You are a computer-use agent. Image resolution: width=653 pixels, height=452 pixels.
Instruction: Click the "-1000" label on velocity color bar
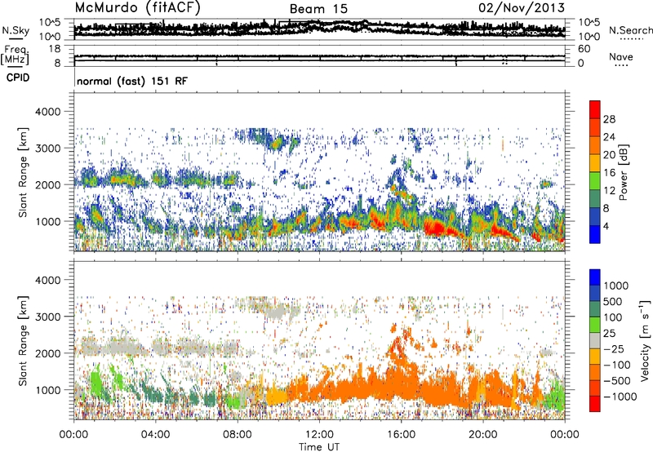[620, 397]
